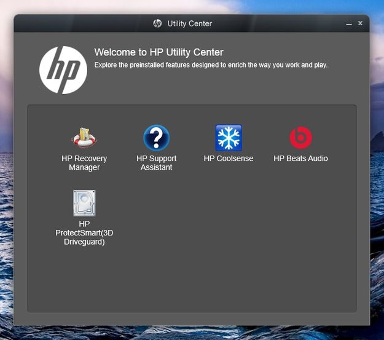Image resolution: width=384 pixels, height=340 pixels.
Task: Launch HP Support Assistant question mark icon
Action: tap(156, 138)
